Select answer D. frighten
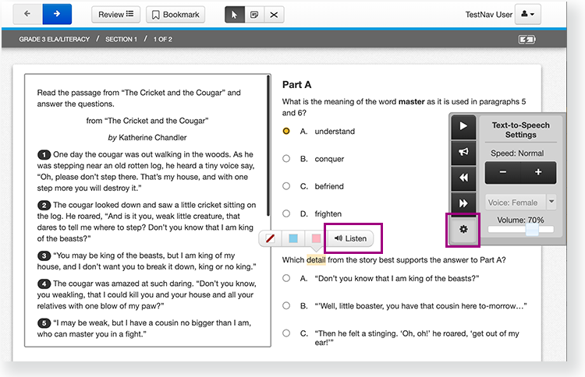Screen dimensions: 585x377 287,213
